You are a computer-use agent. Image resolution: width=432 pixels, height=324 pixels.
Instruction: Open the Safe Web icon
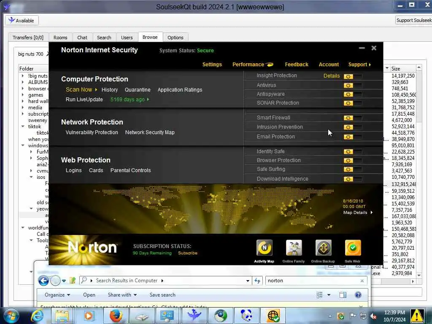[353, 248]
